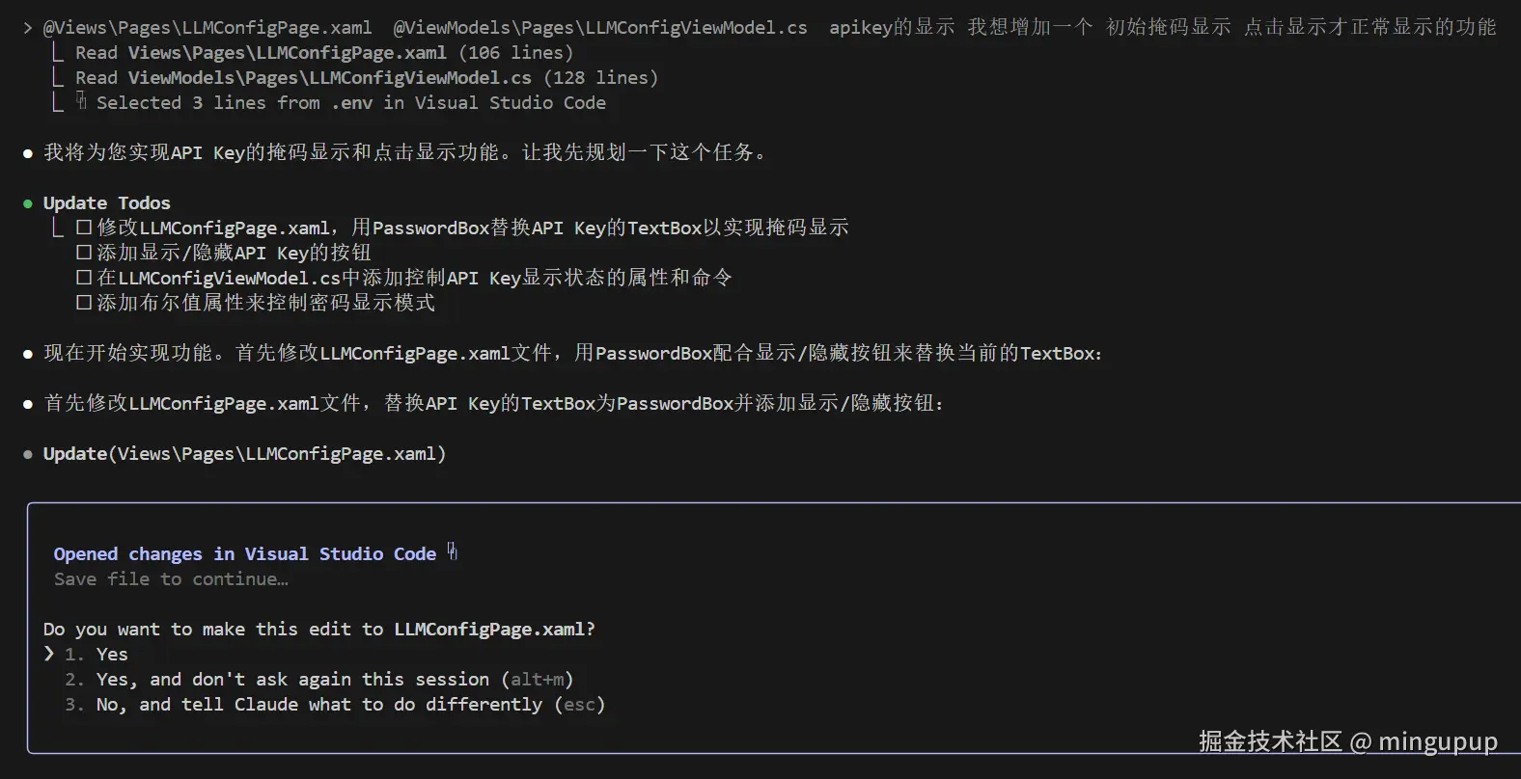Select No, and tell Claude what to do differently
Viewport: 1521px width, 779px height.
tap(335, 704)
